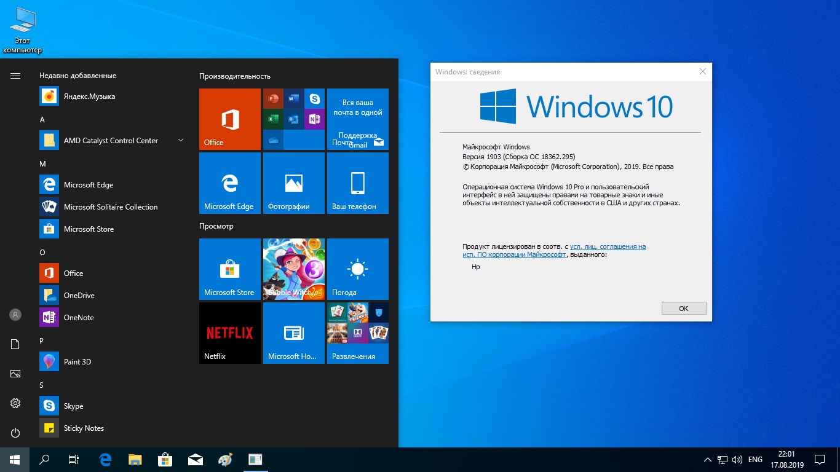
Task: Click the Производительность group heading
Action: tap(235, 76)
